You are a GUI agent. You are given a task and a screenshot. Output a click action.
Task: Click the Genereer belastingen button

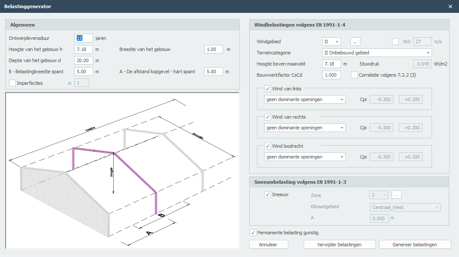[x=415, y=245]
